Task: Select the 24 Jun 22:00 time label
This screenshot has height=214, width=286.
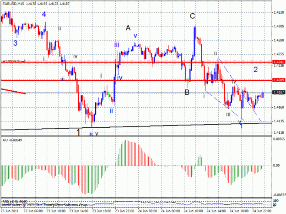Action: click(x=262, y=211)
